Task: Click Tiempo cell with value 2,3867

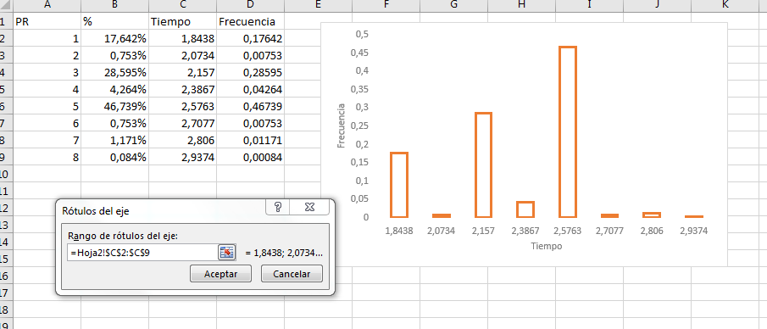Action: 183,90
